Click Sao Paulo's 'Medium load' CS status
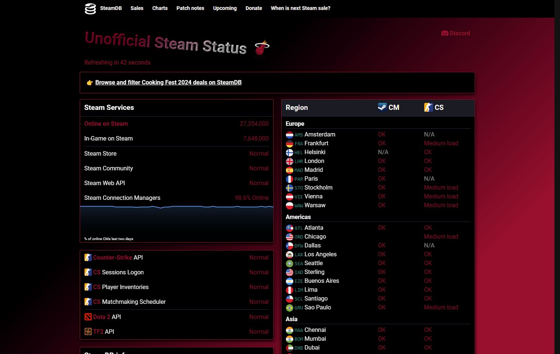 click(441, 308)
